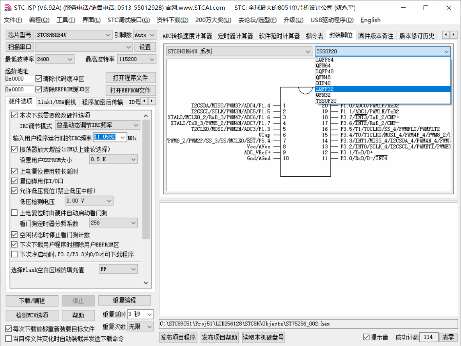Open 重复延时 3 秒 dropdown
Screen dimensions: 461x346
140,314
